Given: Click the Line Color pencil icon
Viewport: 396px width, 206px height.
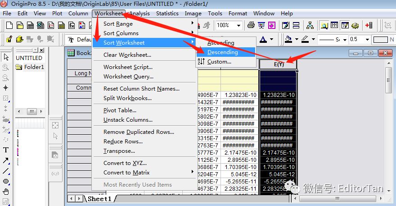Looking at the screenshot, I should tap(305, 39).
